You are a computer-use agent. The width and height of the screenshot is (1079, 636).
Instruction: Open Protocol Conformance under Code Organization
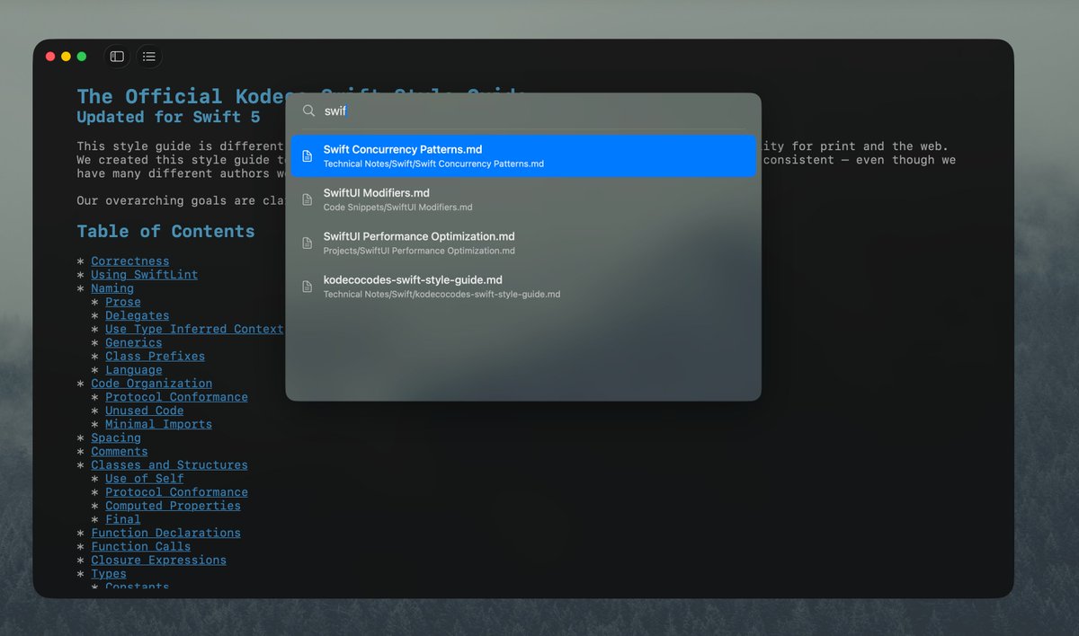tap(176, 397)
